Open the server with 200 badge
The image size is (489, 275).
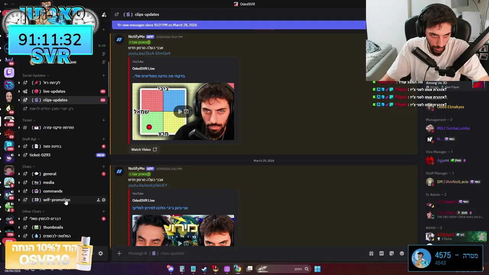(9, 121)
